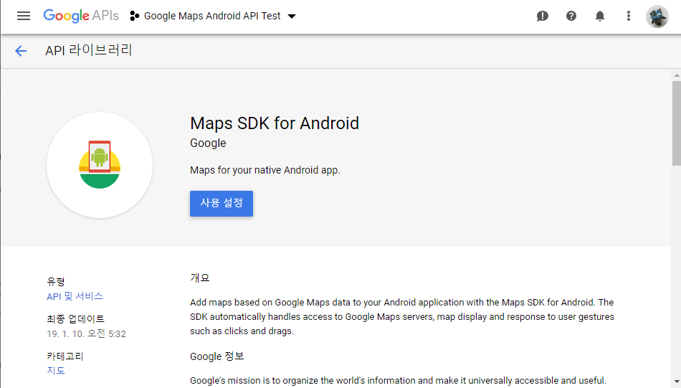Click the Google 정보 heading
Screen dimensions: 681x388
click(x=217, y=356)
